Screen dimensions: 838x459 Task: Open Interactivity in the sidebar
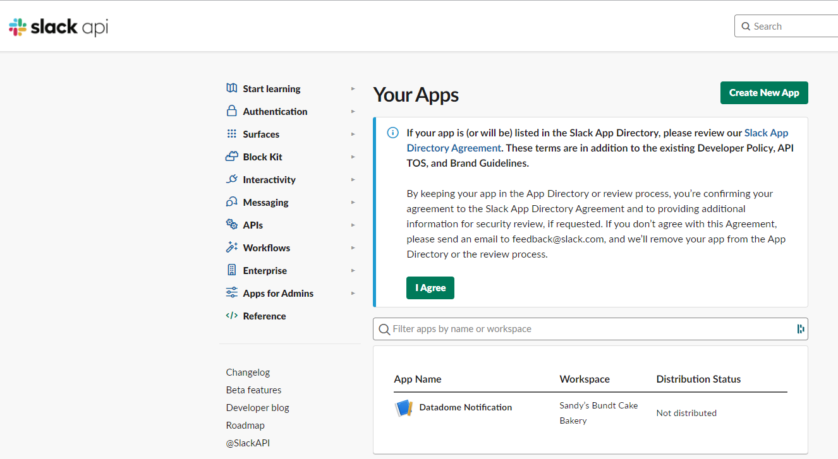click(x=269, y=180)
